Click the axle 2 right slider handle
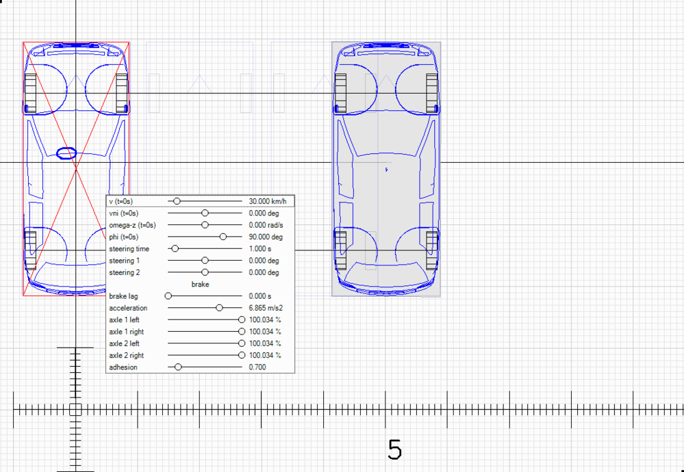The width and height of the screenshot is (684, 472). pos(242,356)
